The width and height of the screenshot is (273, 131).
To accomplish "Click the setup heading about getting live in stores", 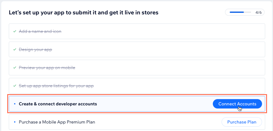I will 84,13.
